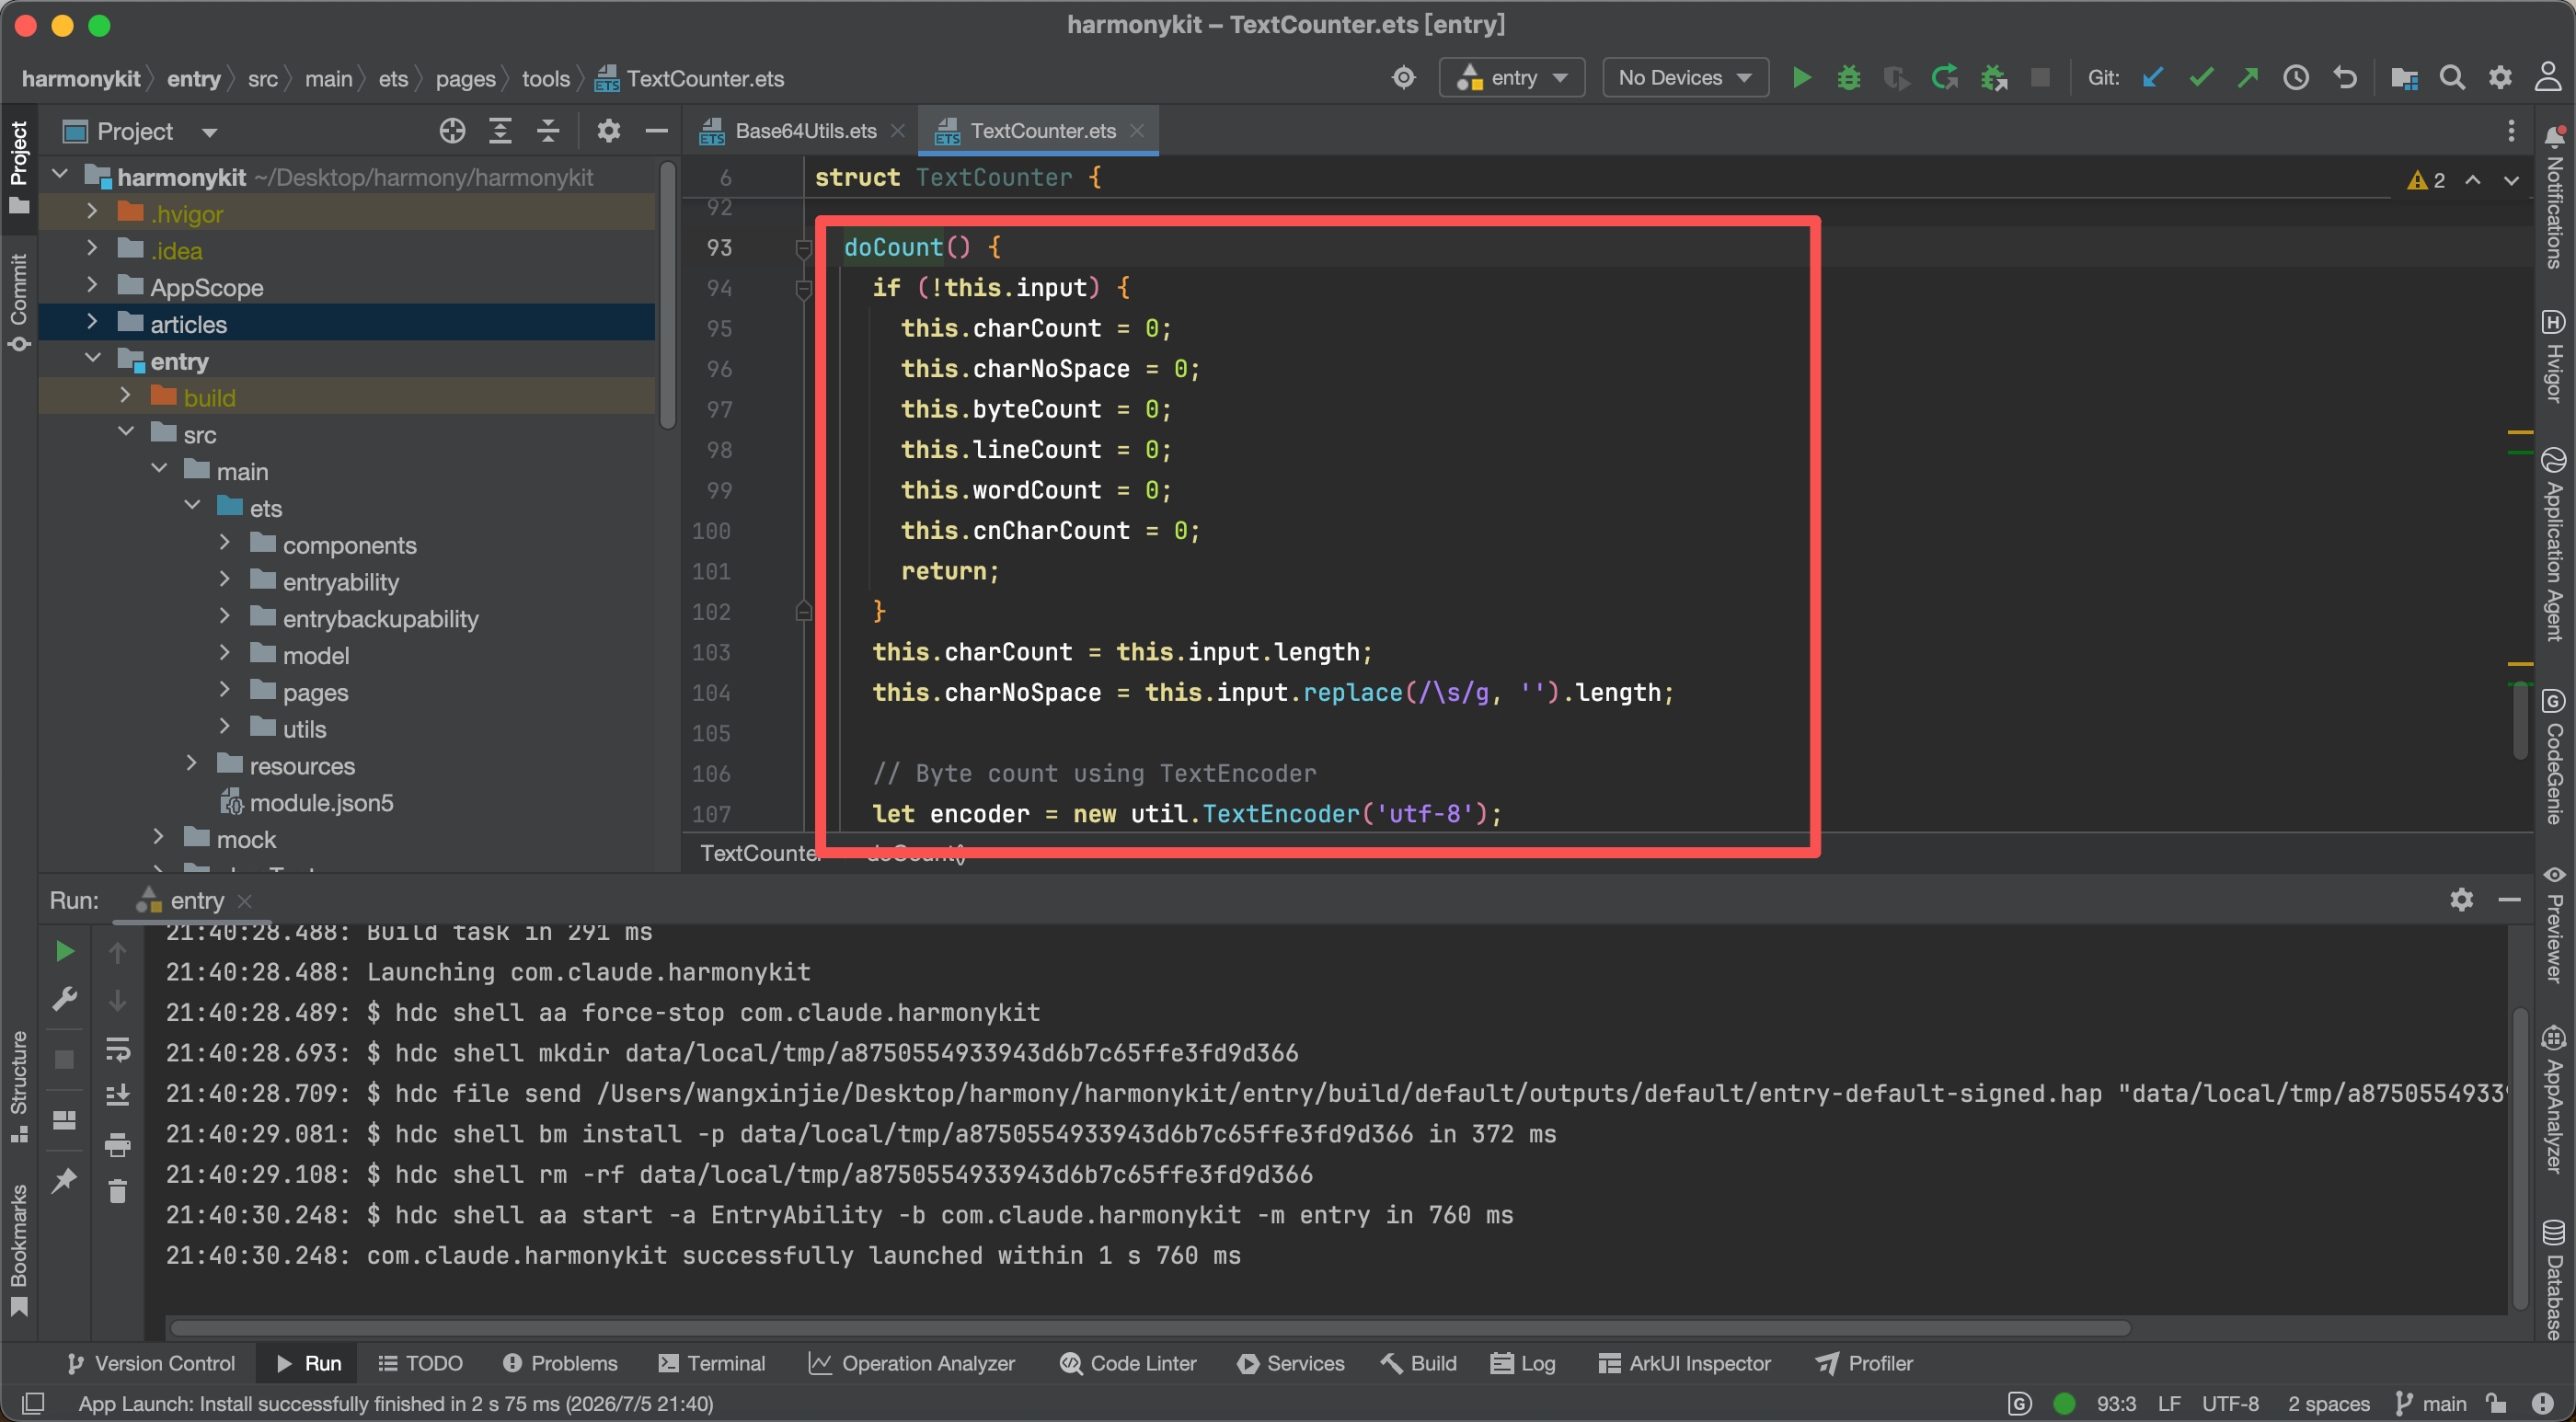Image resolution: width=2576 pixels, height=1422 pixels.
Task: Open the Terminal tool tab
Action: [x=712, y=1363]
